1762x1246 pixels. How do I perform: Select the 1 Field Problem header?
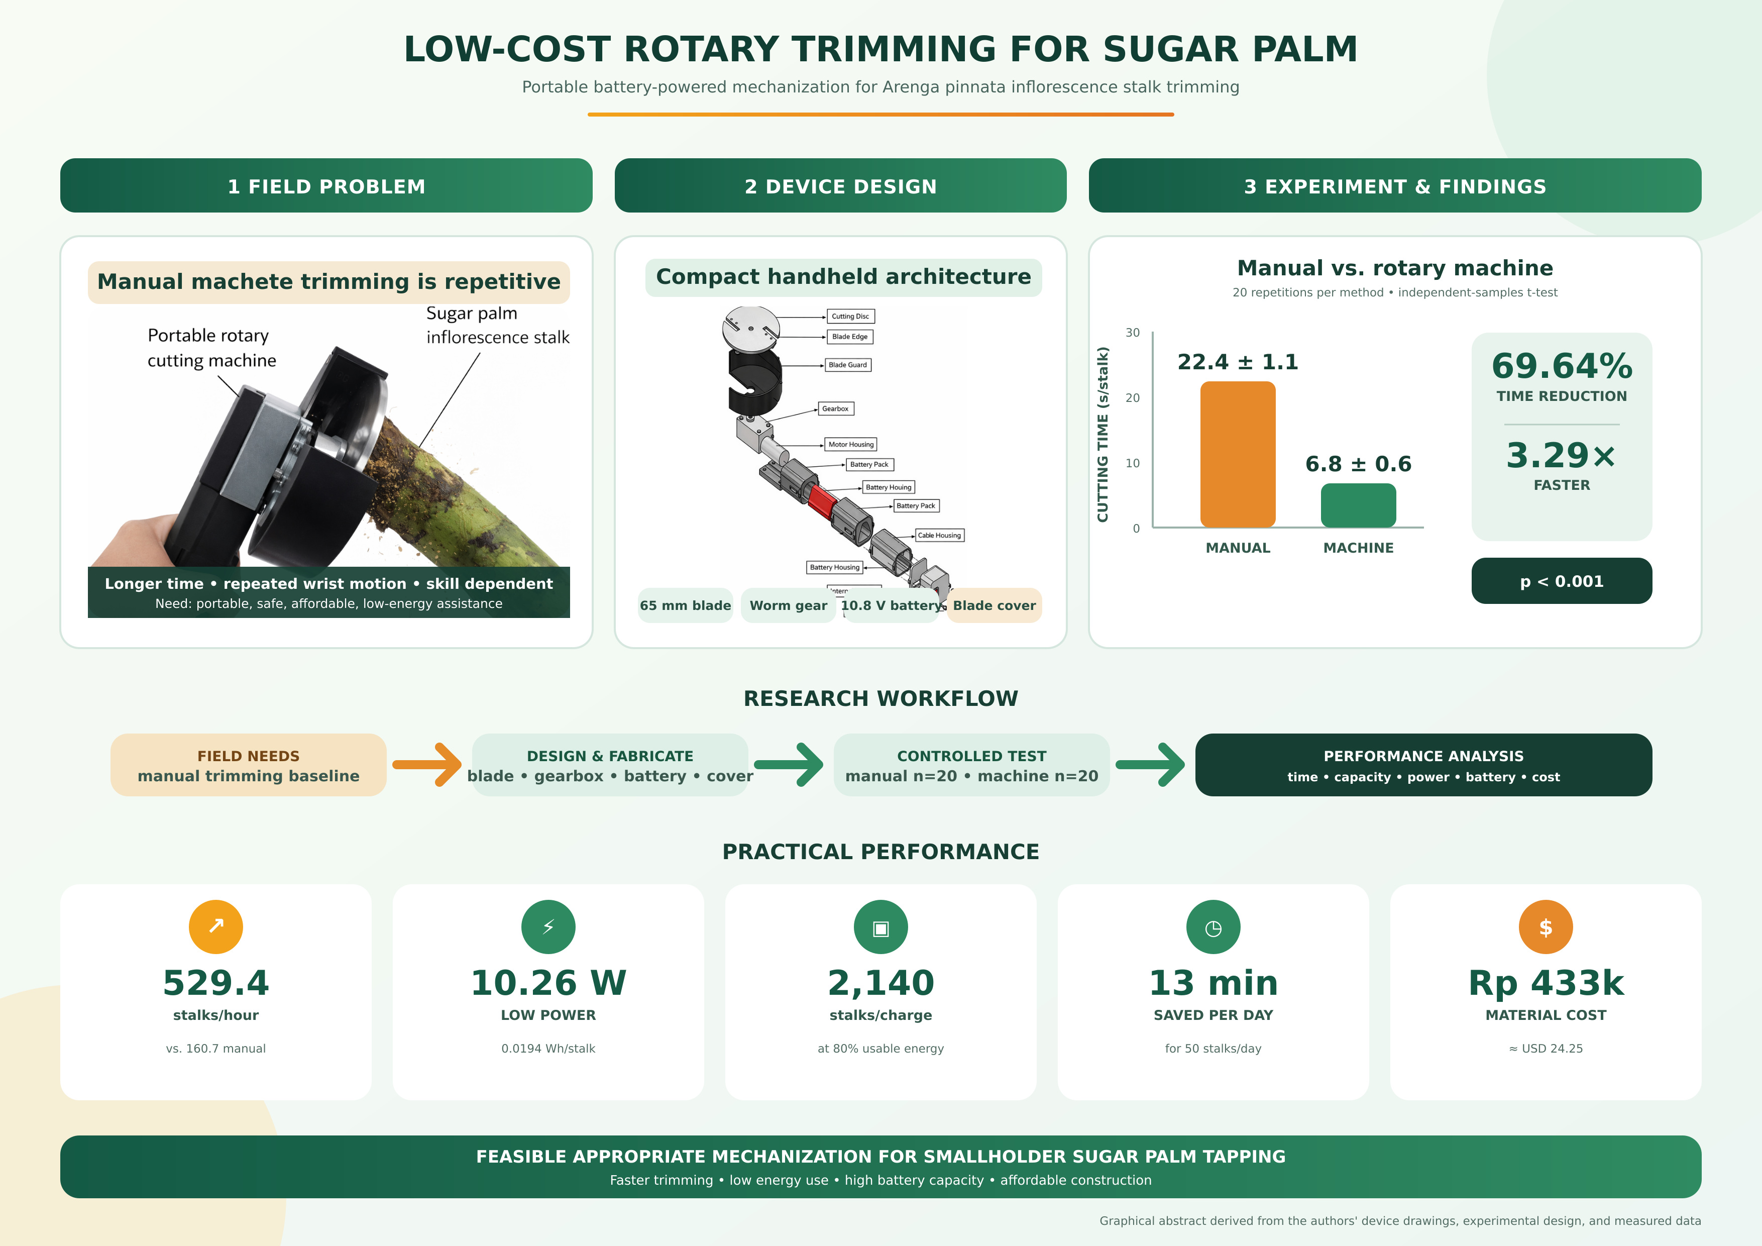tap(326, 186)
